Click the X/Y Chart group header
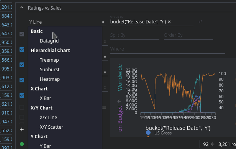The width and height of the screenshot is (236, 149). (x=41, y=108)
